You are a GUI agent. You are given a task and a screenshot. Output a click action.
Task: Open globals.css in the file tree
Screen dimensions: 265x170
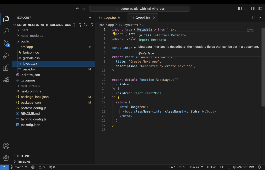(54, 58)
